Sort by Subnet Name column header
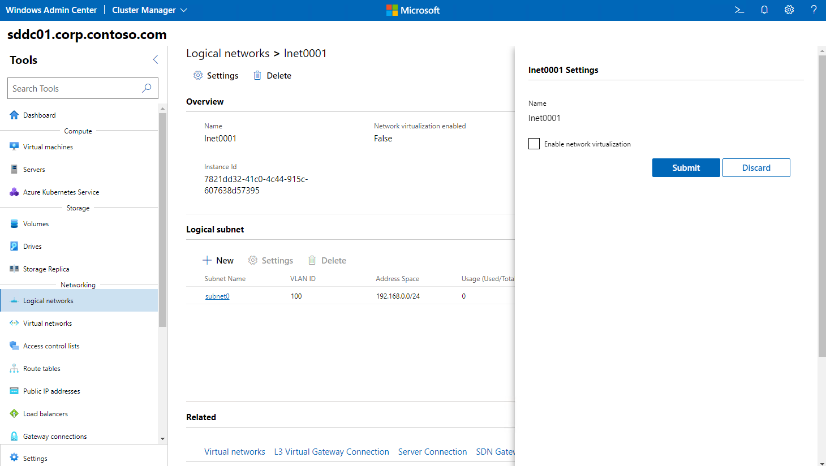Screen dimensions: 826x466 (x=225, y=279)
